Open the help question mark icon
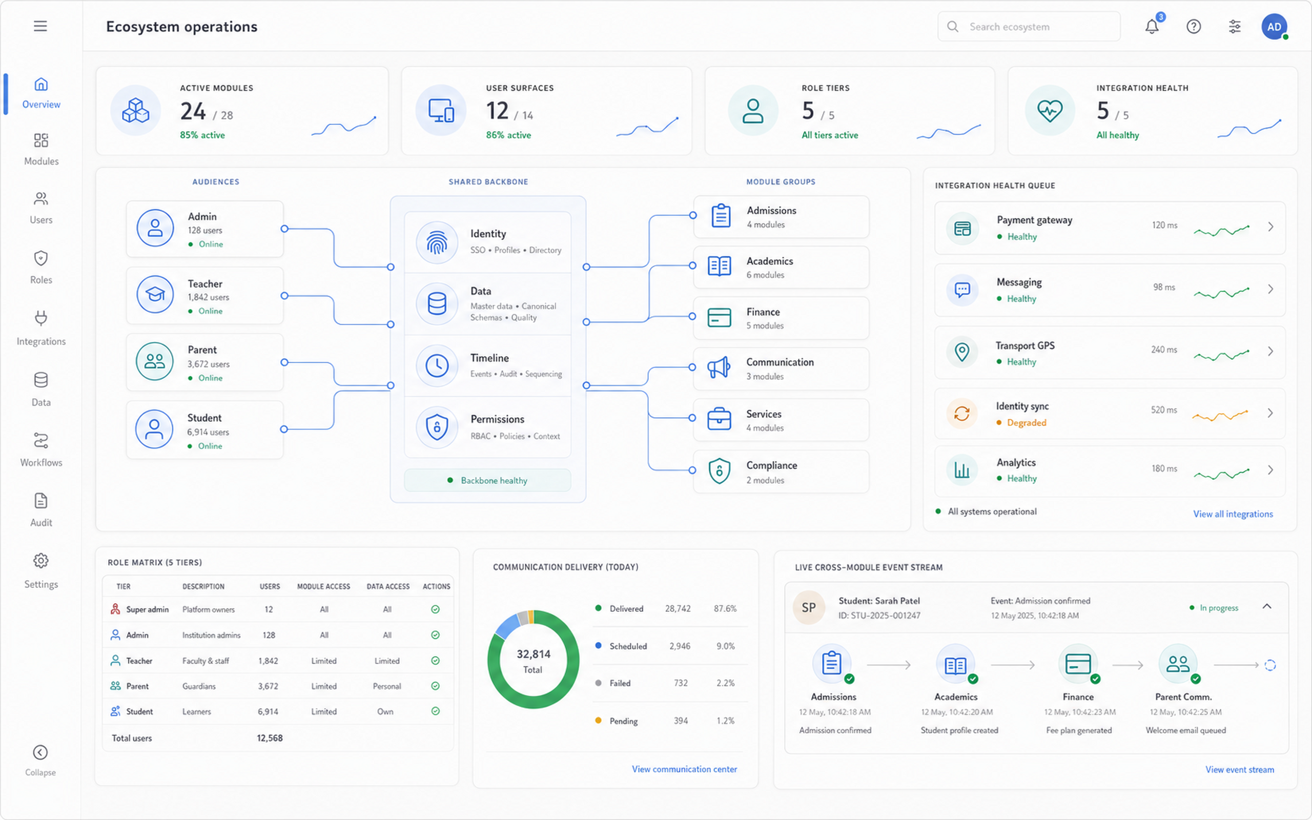1312x820 pixels. click(1193, 27)
